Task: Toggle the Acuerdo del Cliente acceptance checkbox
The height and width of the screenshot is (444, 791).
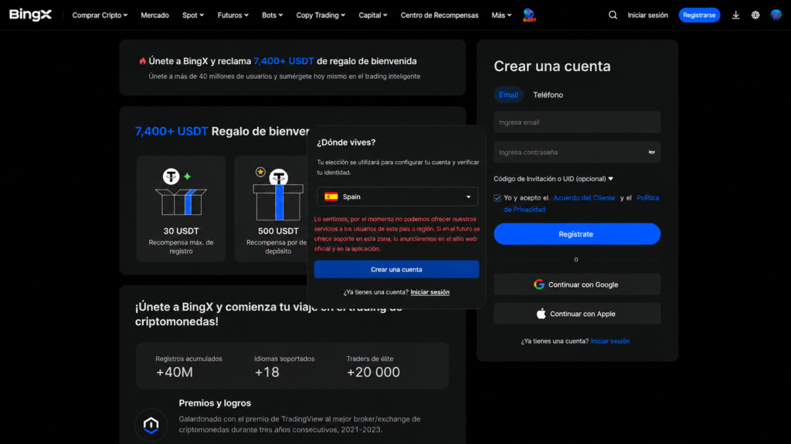Action: coord(497,198)
